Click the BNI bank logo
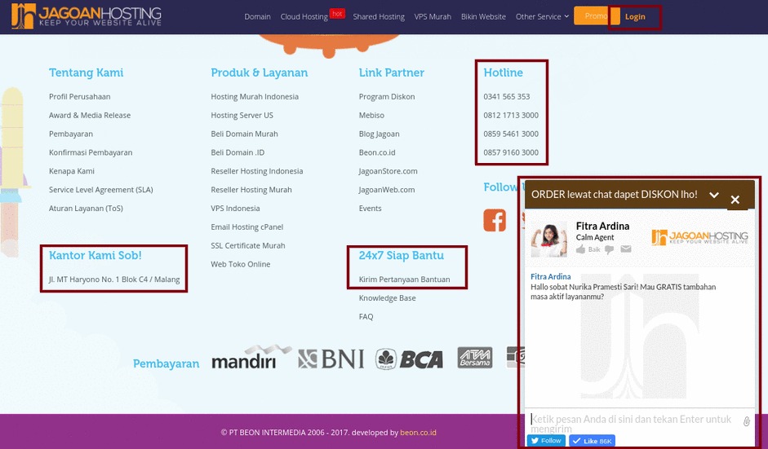The image size is (768, 449). pyautogui.click(x=331, y=359)
